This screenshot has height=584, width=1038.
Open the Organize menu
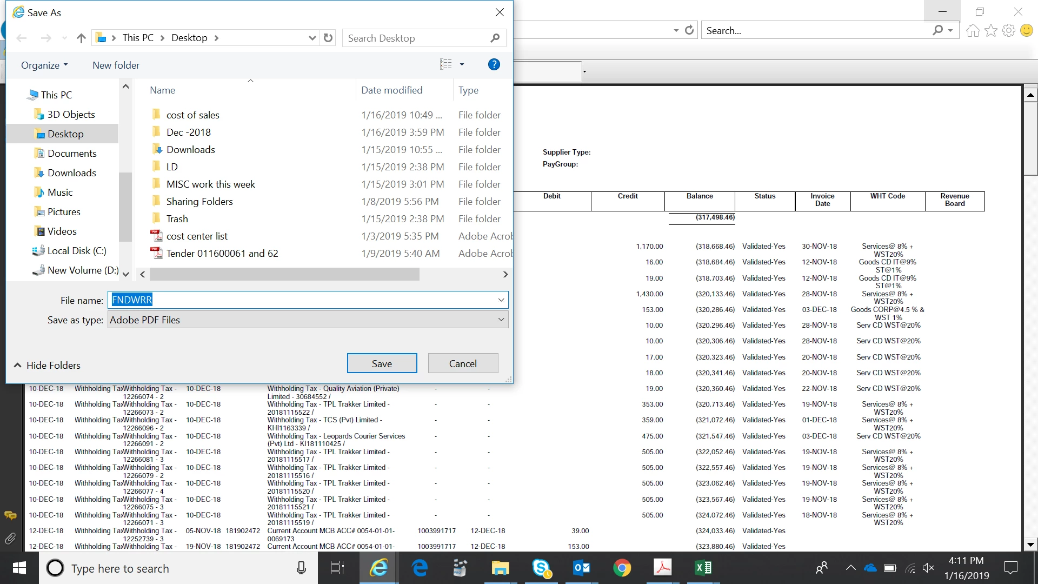44,65
